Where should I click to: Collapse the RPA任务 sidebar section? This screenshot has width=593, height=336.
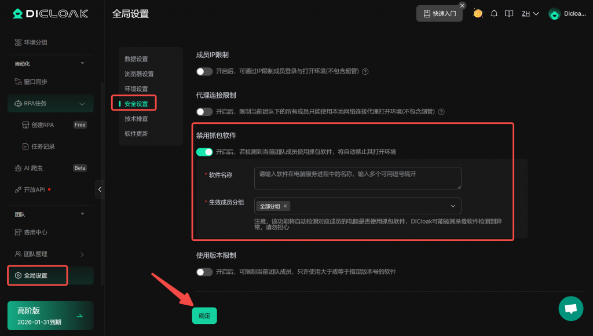pyautogui.click(x=82, y=104)
